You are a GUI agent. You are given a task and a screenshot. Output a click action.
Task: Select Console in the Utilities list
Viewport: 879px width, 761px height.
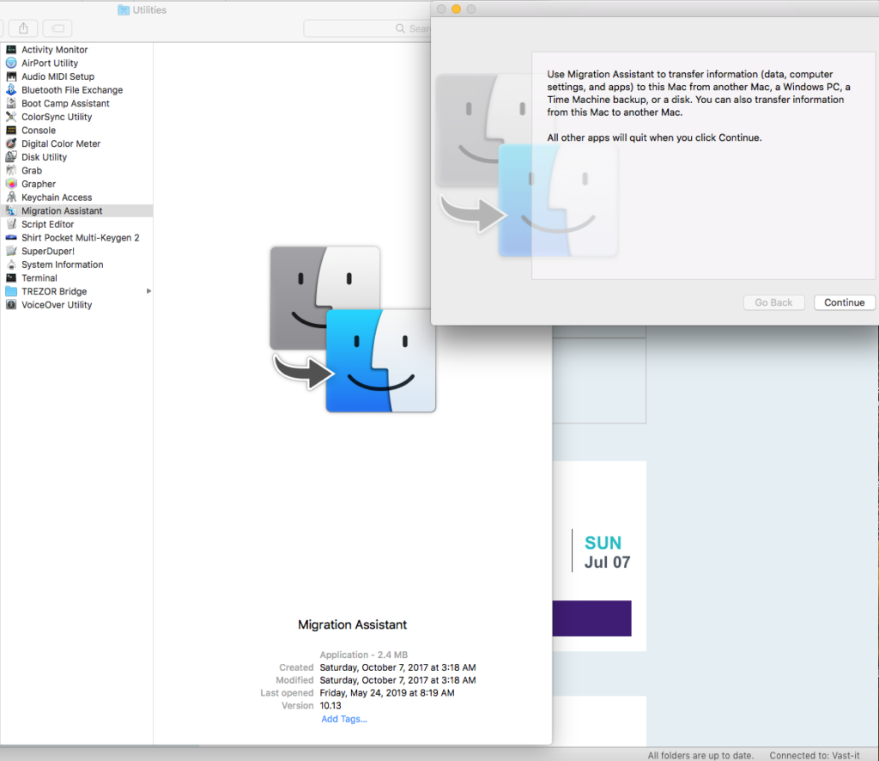click(x=39, y=131)
